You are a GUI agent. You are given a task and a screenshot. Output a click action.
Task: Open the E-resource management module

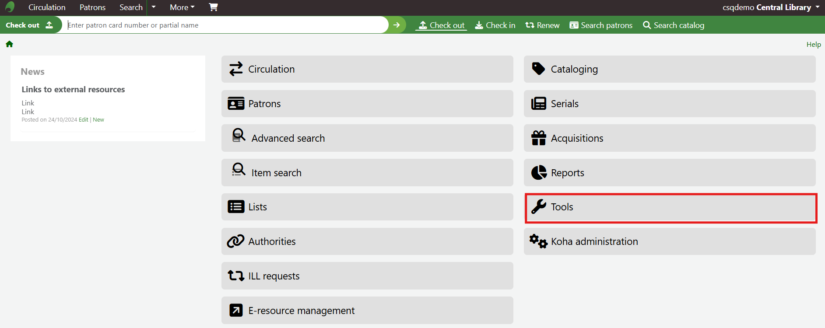[367, 310]
